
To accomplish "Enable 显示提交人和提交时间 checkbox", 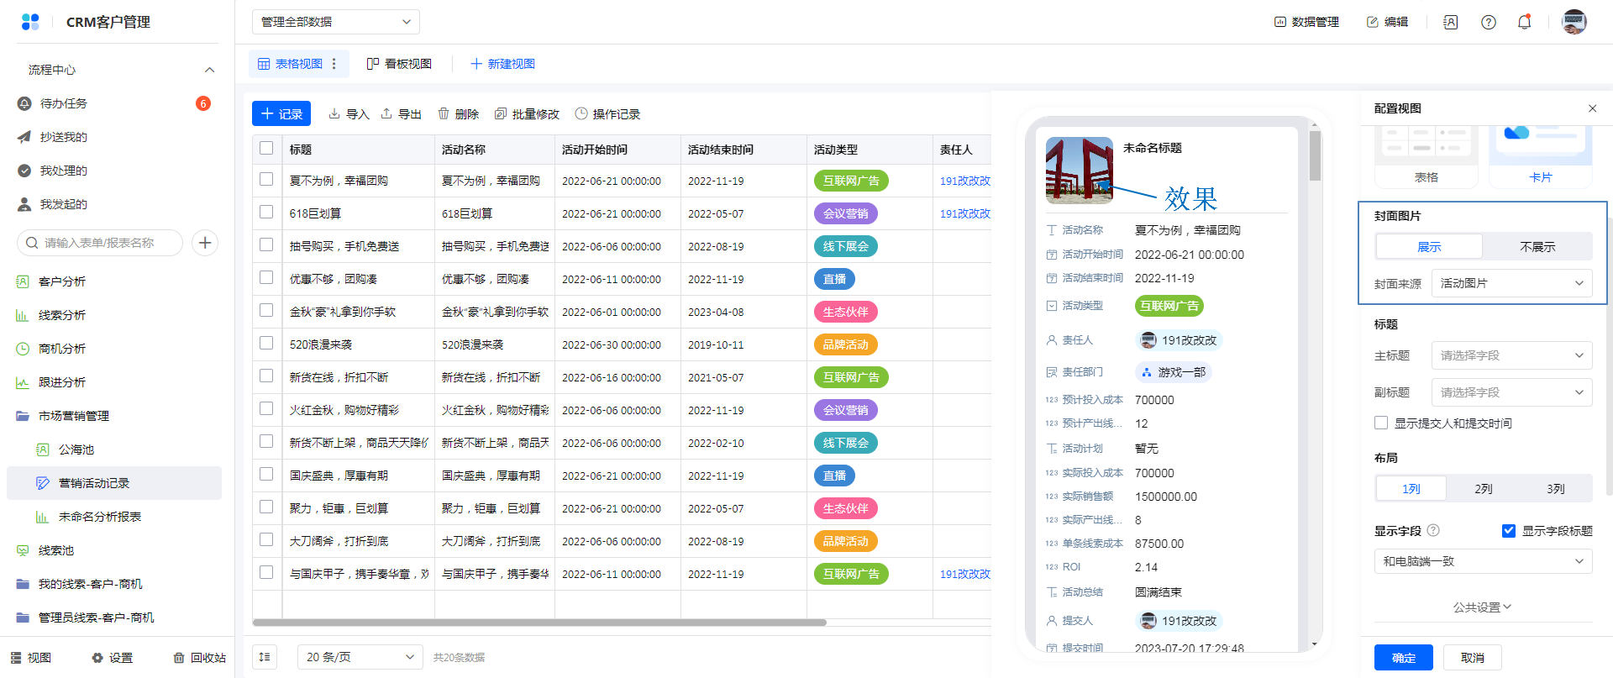I will (x=1381, y=423).
